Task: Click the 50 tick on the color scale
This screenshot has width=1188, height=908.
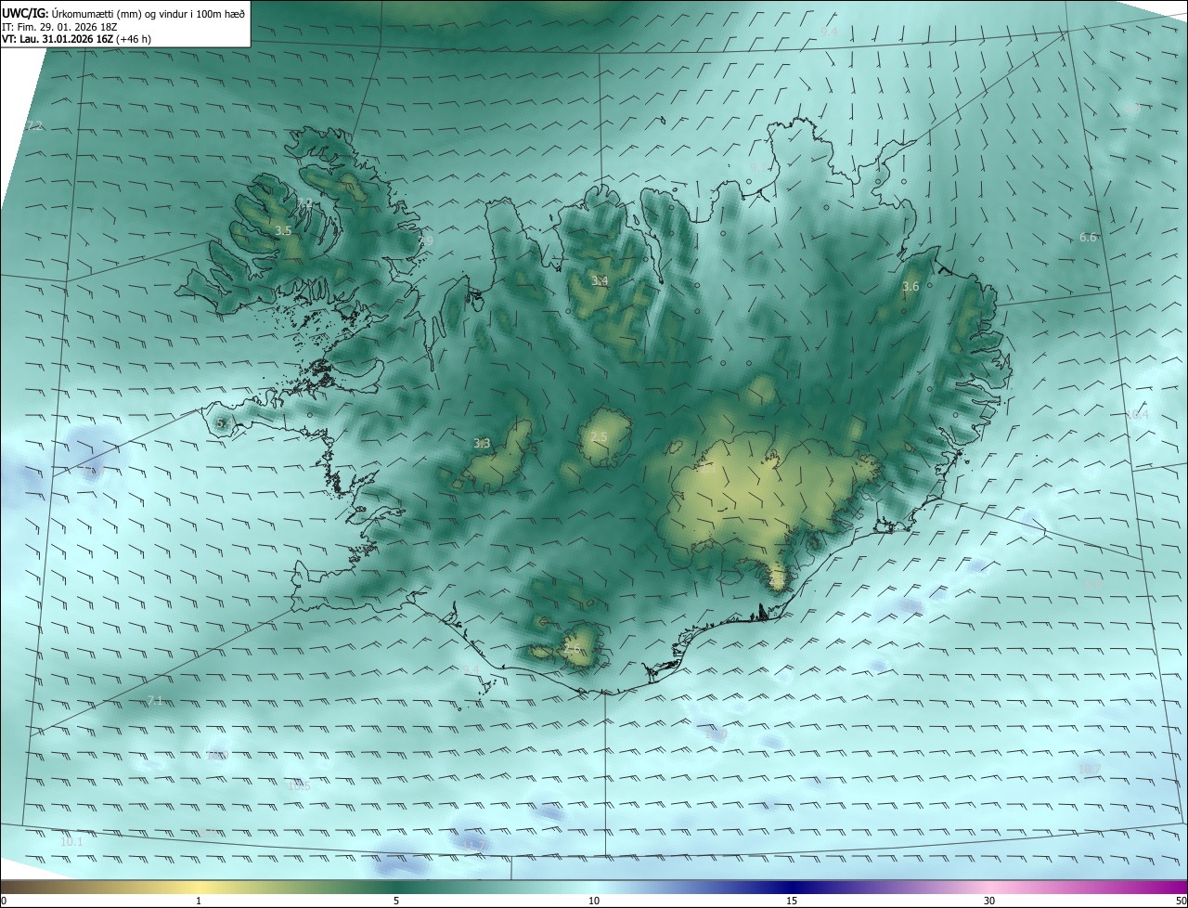Action: tap(1181, 902)
